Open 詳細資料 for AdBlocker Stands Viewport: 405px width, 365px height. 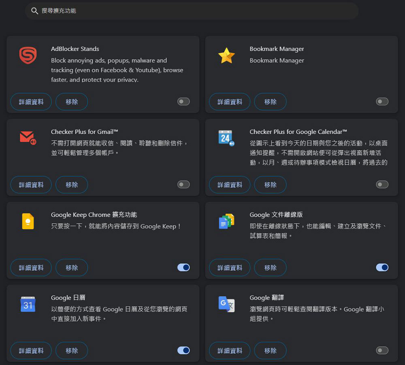pyautogui.click(x=31, y=102)
